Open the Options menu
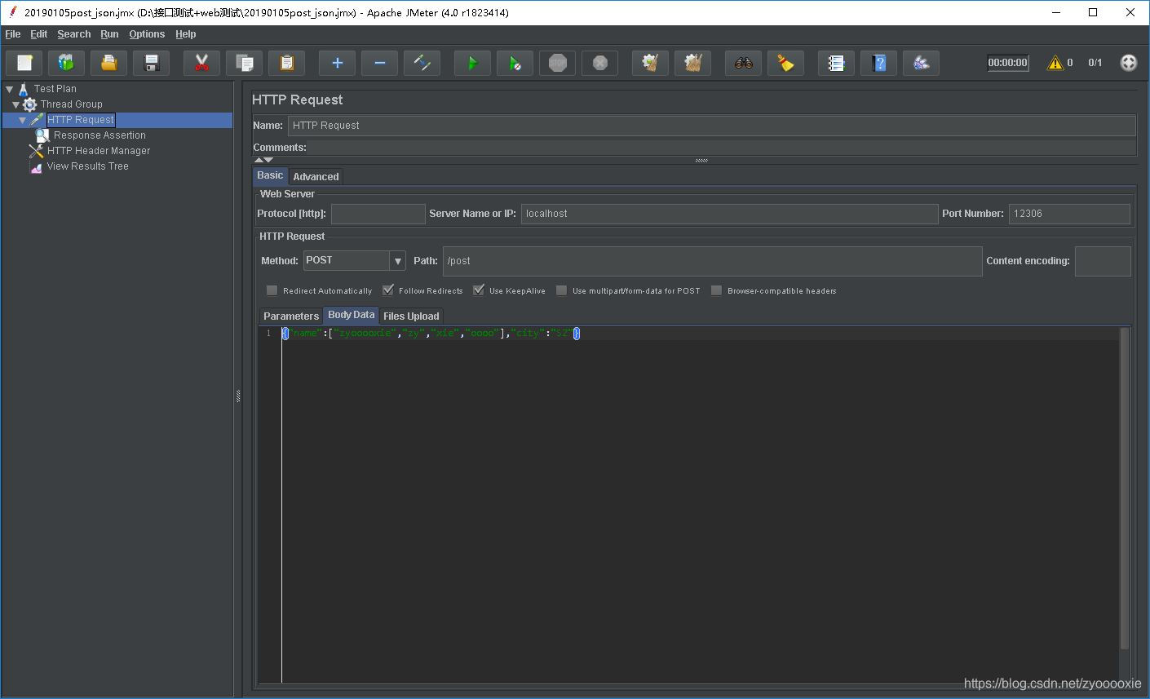The image size is (1150, 699). [147, 34]
